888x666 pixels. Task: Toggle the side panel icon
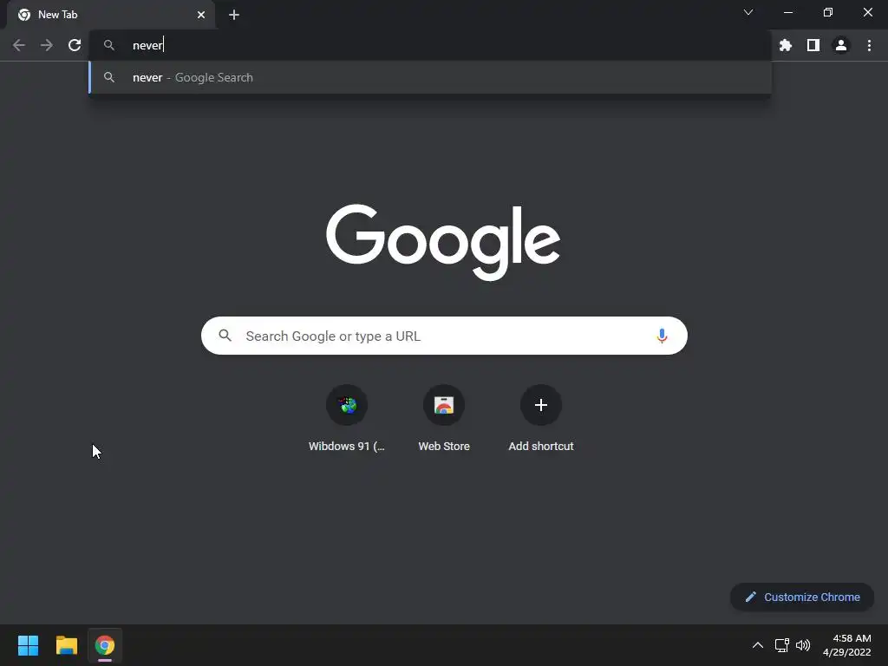813,45
